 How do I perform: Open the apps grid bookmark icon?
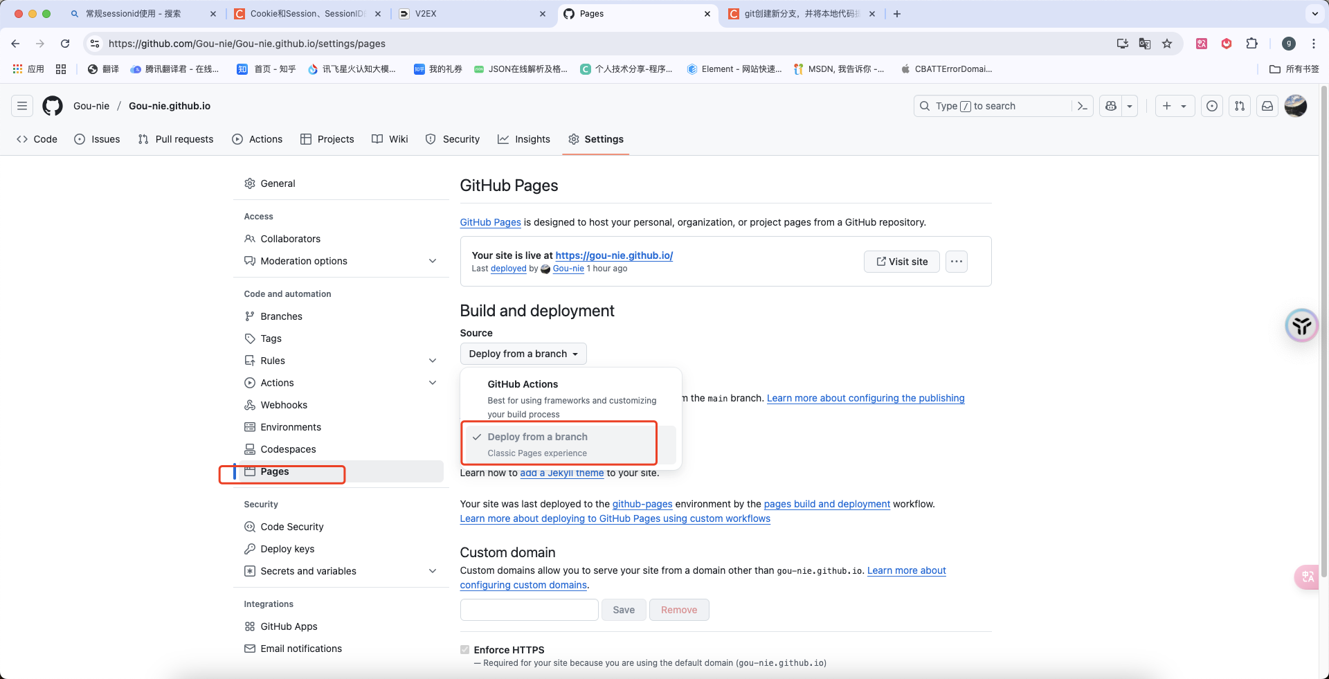tap(61, 69)
